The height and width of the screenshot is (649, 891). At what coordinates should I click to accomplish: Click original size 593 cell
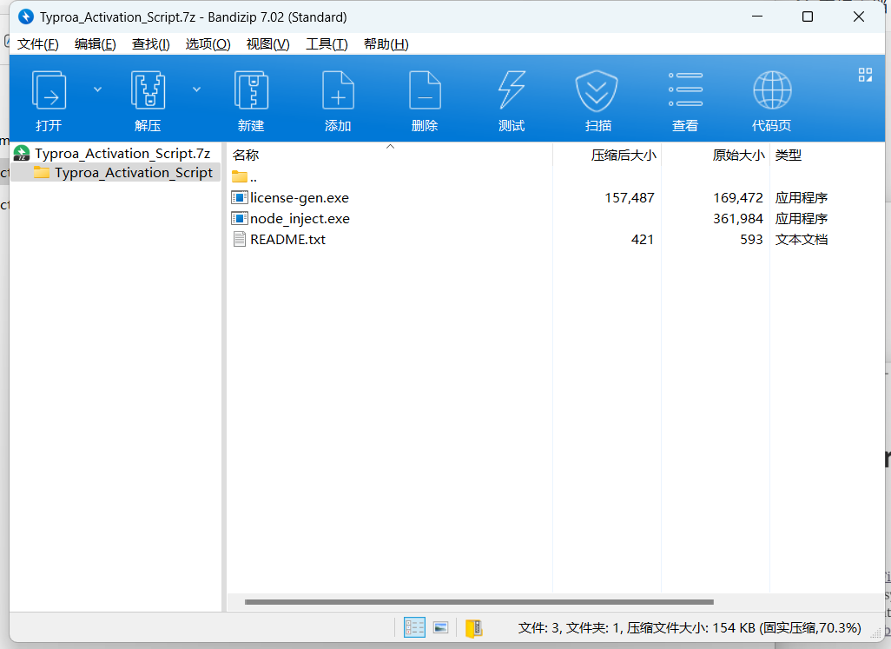pyautogui.click(x=751, y=239)
